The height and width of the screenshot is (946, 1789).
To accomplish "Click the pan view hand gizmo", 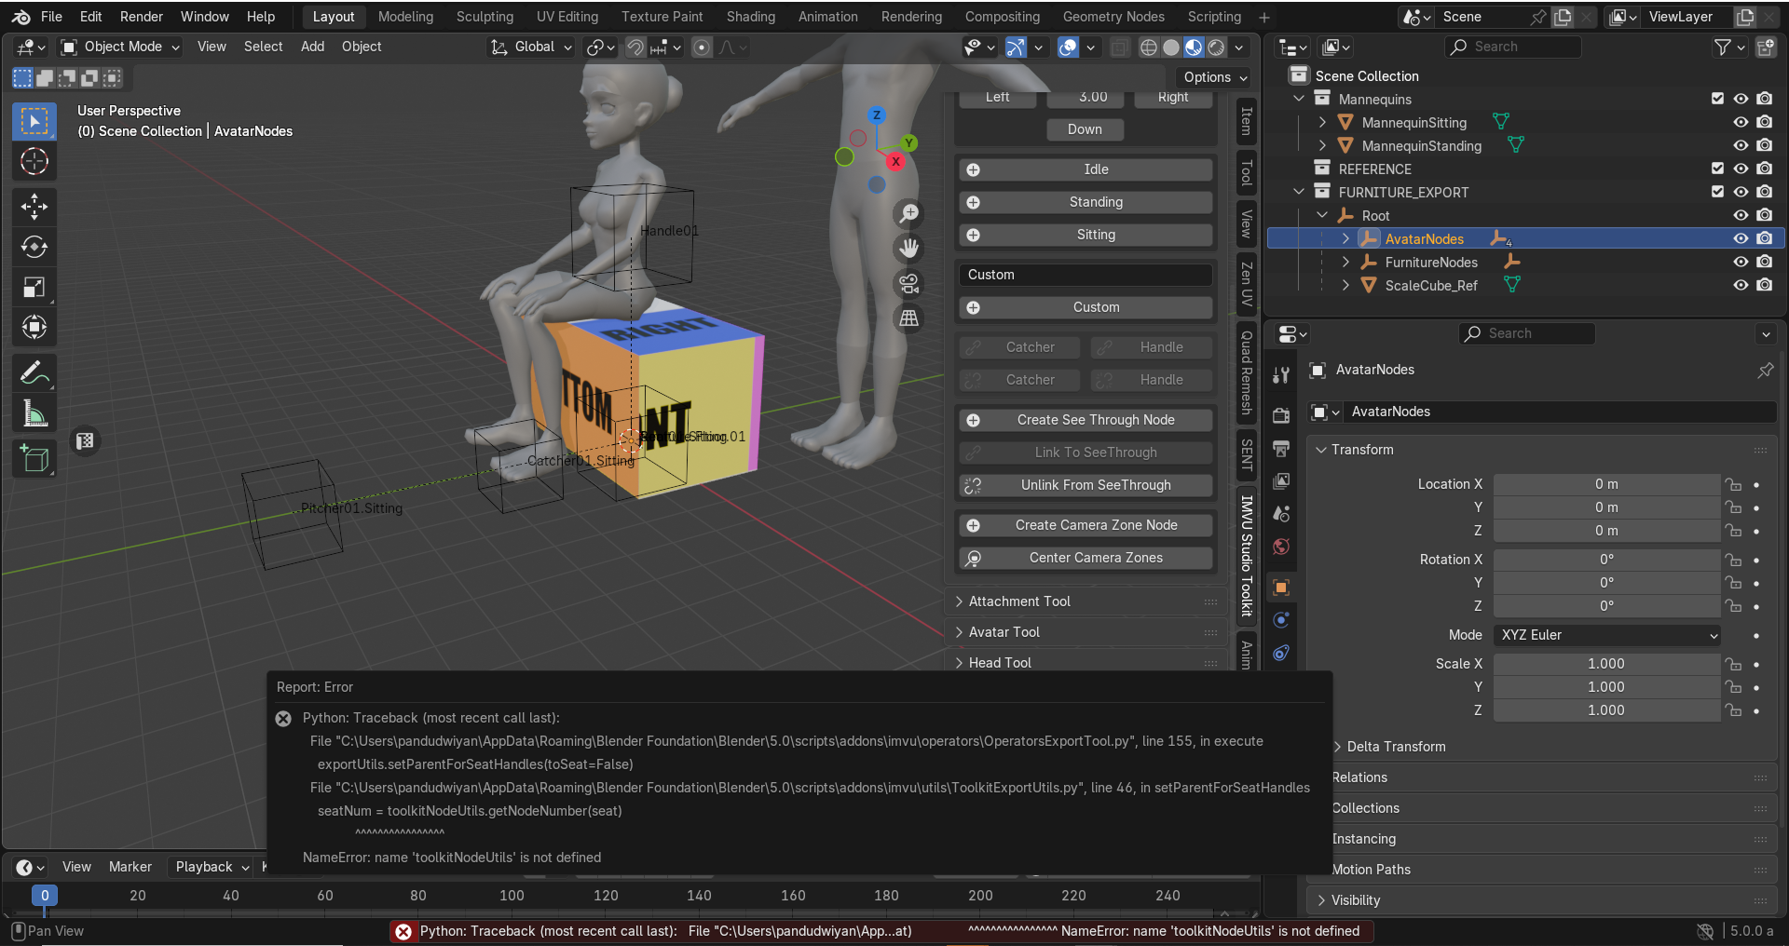I will coord(909,248).
